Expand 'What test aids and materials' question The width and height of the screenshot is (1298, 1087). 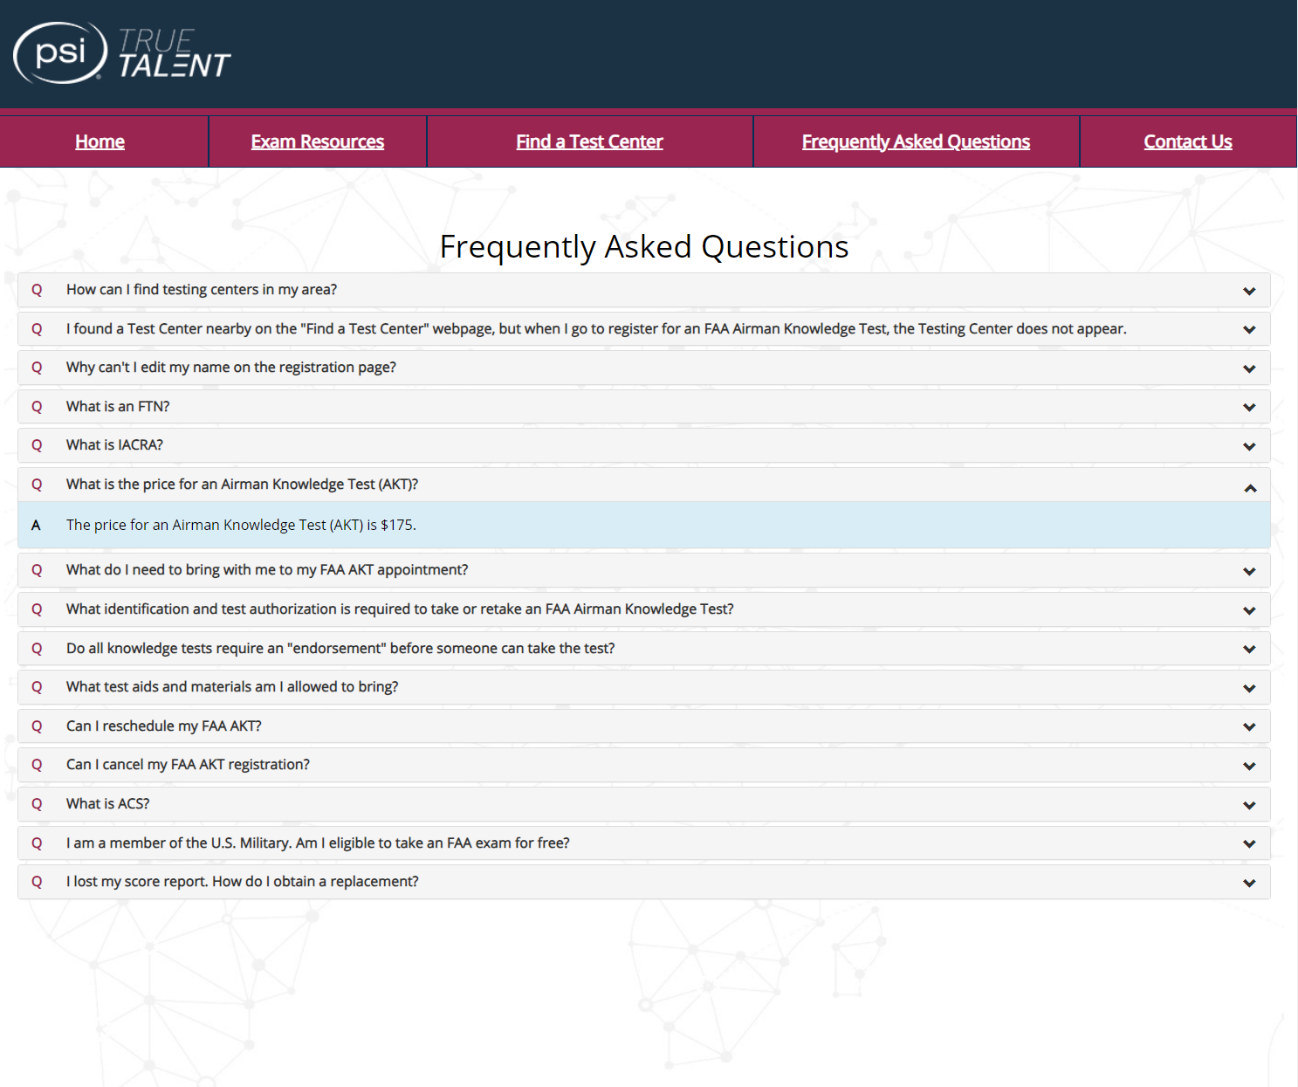pos(644,687)
